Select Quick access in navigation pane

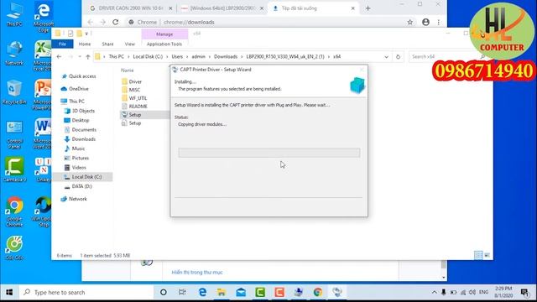[82, 76]
